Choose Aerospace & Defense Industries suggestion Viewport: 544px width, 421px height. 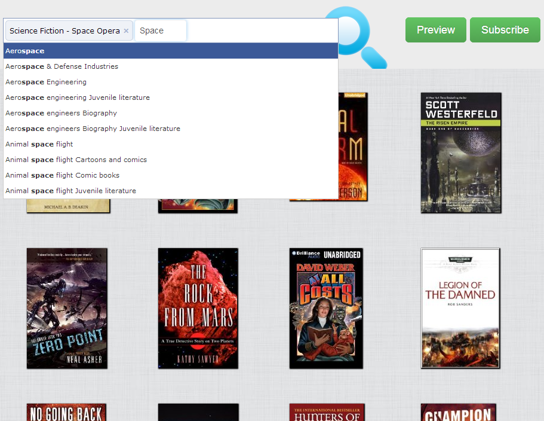click(171, 66)
